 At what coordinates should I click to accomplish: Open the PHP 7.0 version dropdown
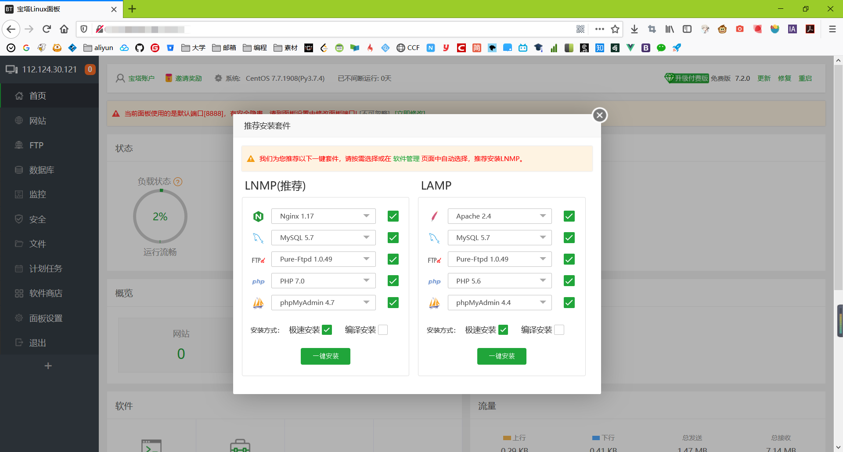click(x=324, y=281)
